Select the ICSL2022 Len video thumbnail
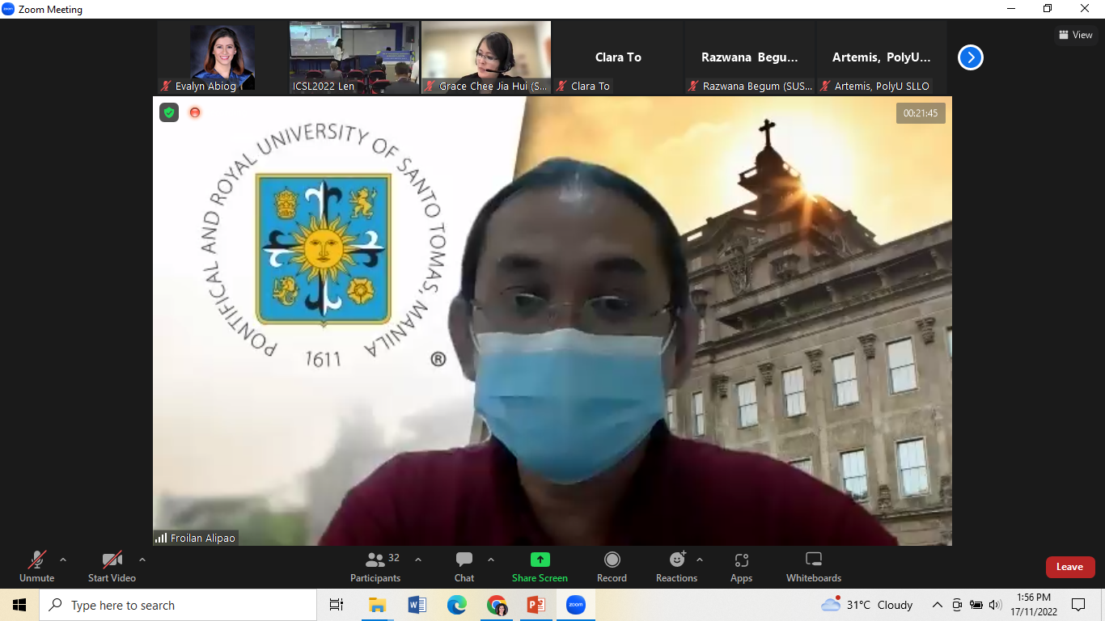The width and height of the screenshot is (1105, 621). 354,57
